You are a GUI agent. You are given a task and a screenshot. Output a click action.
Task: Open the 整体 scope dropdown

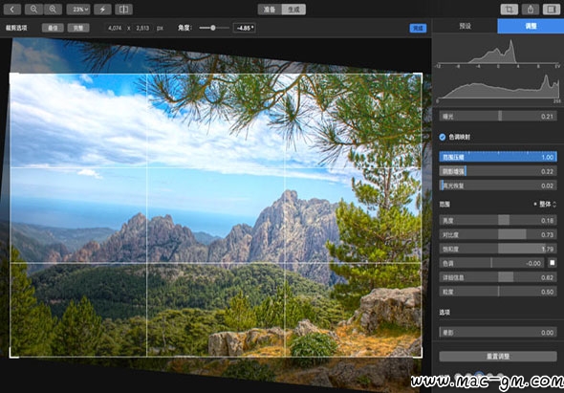[545, 204]
